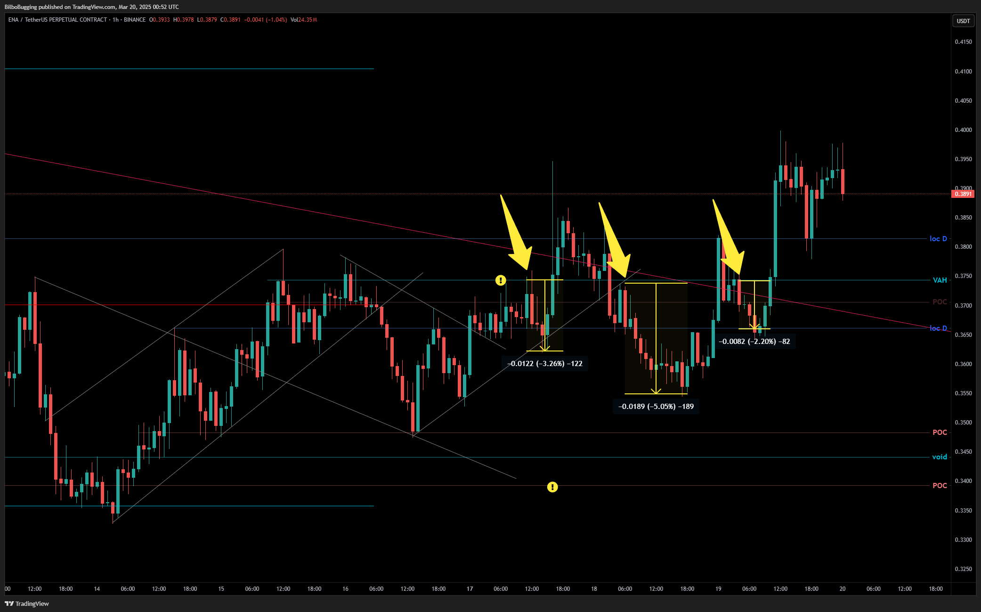Click the lowest POC label near 0.3400
Image resolution: width=981 pixels, height=612 pixels.
coord(940,486)
